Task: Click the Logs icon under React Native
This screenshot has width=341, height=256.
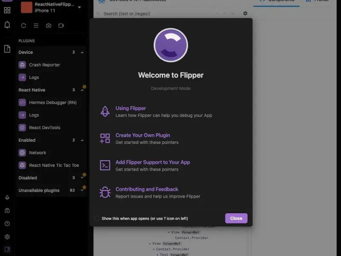Action: (22, 115)
